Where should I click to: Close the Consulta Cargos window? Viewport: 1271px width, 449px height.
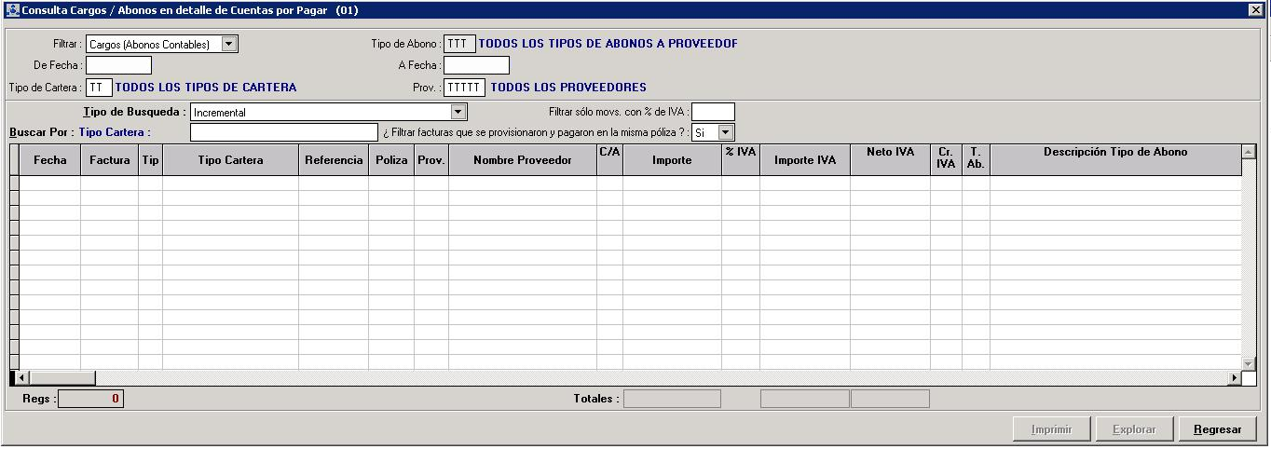1255,10
